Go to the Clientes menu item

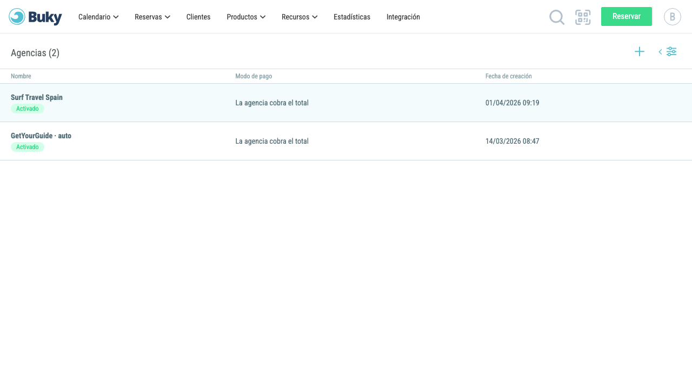(198, 17)
